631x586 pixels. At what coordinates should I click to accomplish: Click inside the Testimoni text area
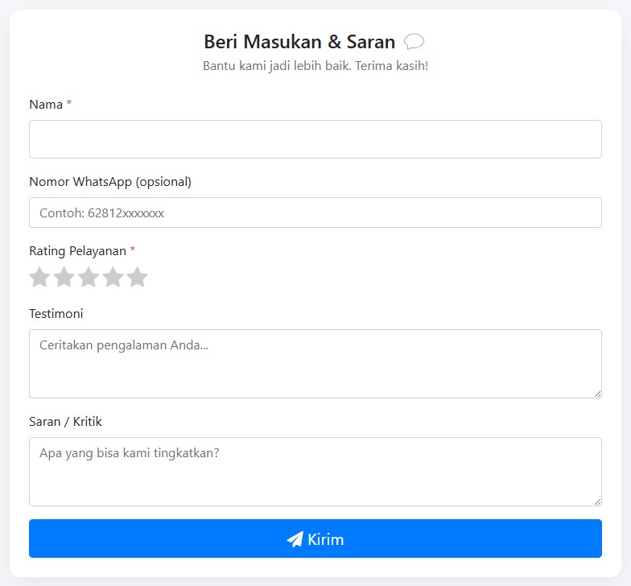point(315,363)
